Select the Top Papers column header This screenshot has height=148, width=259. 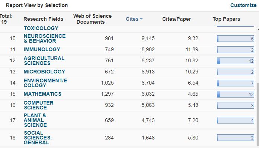pos(226,19)
